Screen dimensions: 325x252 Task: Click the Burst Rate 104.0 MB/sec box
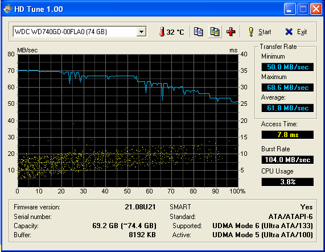(x=287, y=160)
